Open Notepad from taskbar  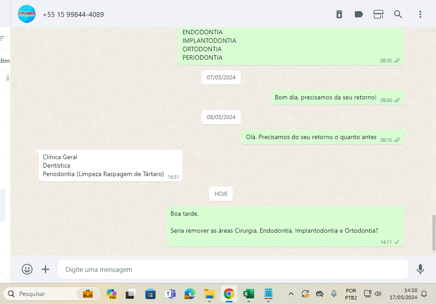click(x=268, y=294)
